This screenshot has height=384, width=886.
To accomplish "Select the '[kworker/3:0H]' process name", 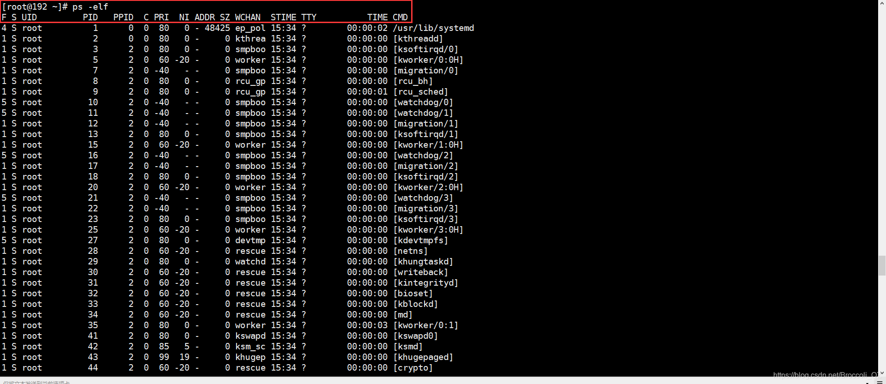I will point(428,230).
